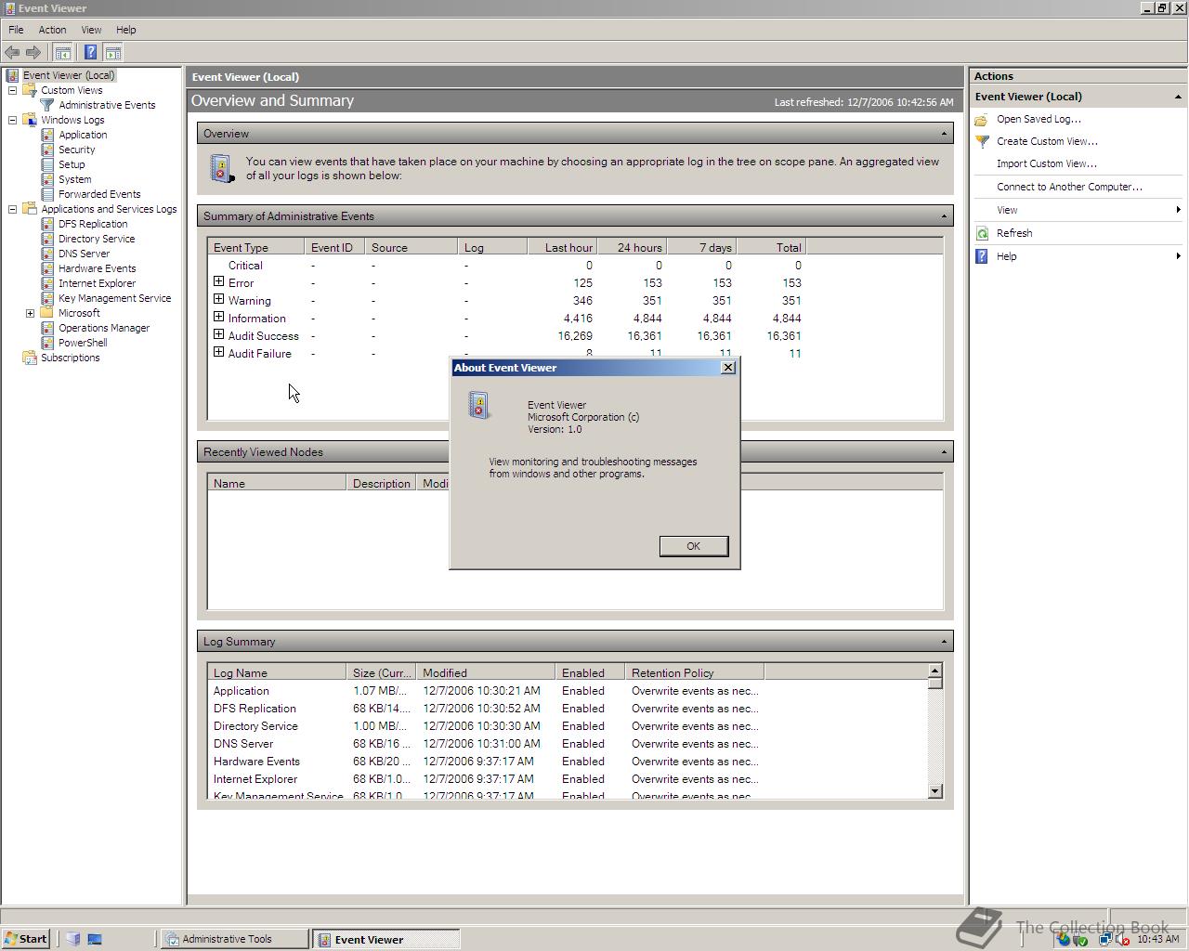Expand the Error event type row
The height and width of the screenshot is (951, 1189).
[x=219, y=281]
